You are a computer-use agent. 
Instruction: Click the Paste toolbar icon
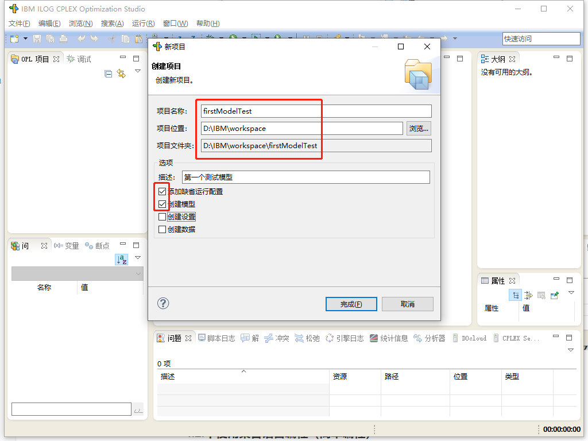coord(138,38)
